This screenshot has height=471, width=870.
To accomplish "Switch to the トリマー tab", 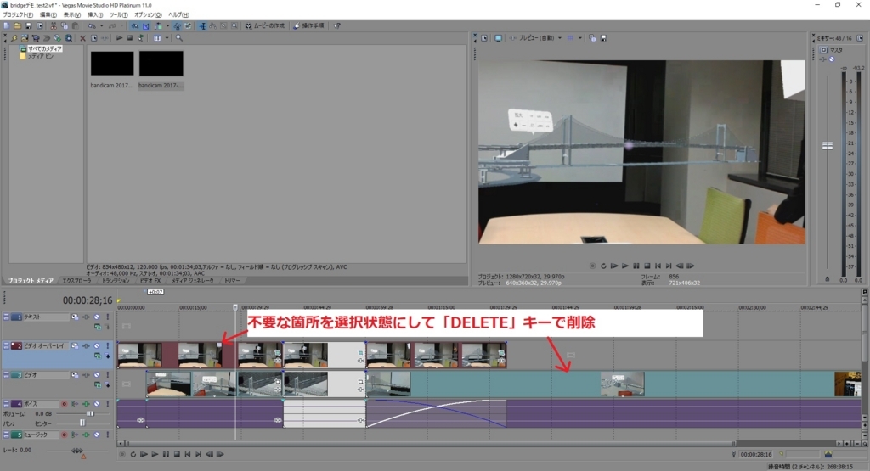I will point(232,281).
